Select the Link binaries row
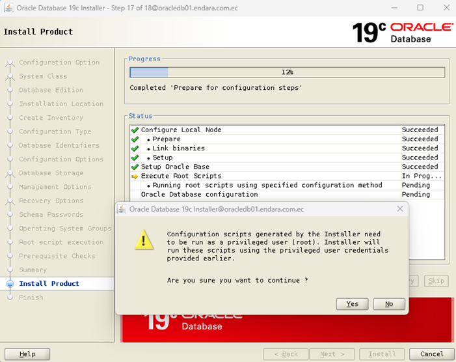This screenshot has height=362, width=456. 287,148
